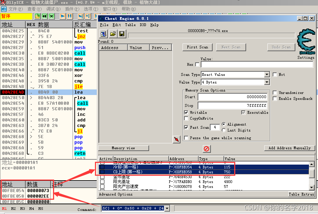Click OllyICE step into icon

pyautogui.click(x=81, y=16)
